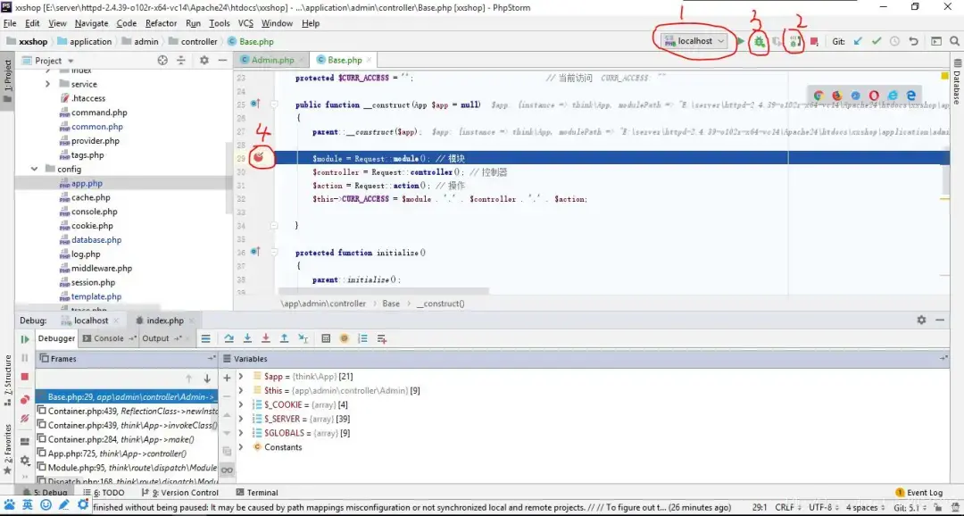The image size is (964, 516).
Task: Open the Refactor menu
Action: click(x=161, y=23)
